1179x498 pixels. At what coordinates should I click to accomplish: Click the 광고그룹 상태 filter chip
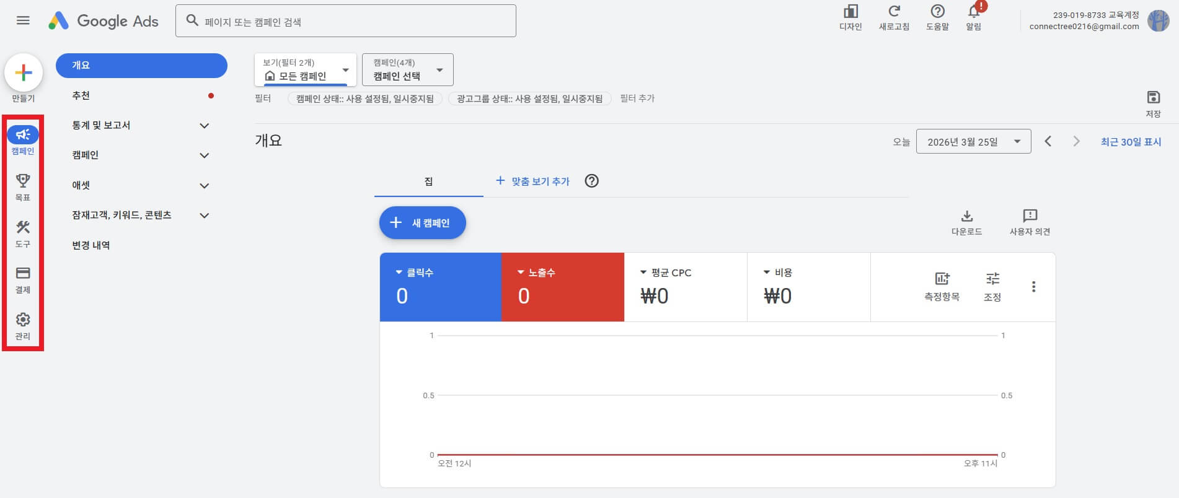click(x=530, y=98)
